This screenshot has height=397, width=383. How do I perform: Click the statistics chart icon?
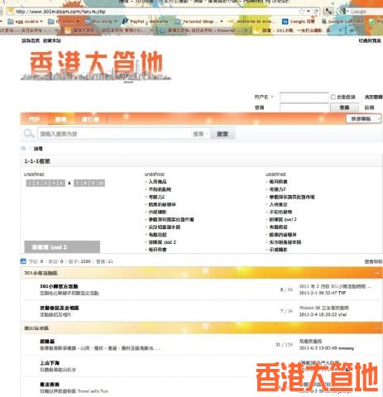click(x=23, y=261)
